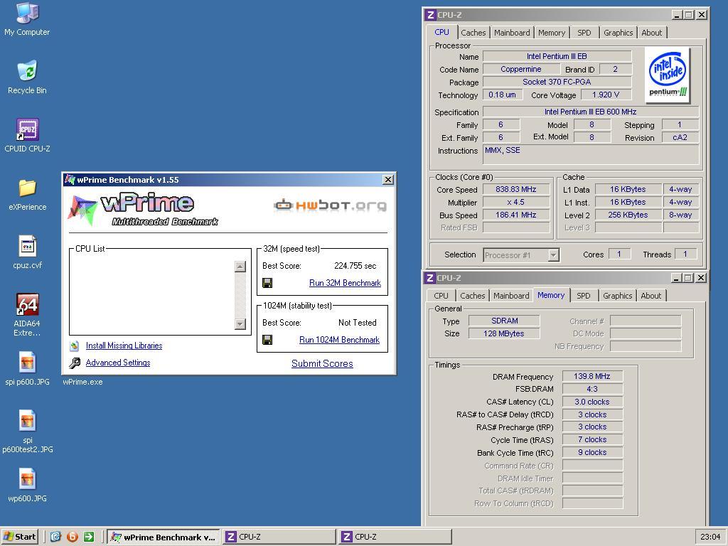The height and width of the screenshot is (546, 728).
Task: Select Graphics tab in upper CPU-Z window
Action: 618,33
